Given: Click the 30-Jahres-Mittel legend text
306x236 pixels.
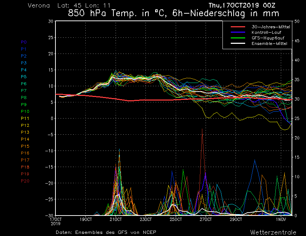Looking at the screenshot, I should [x=271, y=27].
